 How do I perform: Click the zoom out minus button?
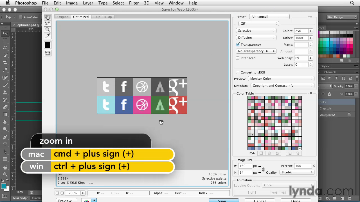point(57,193)
